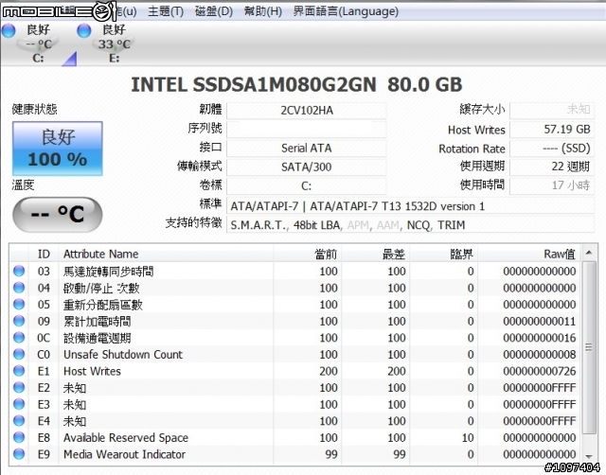Click the blue status dot for attribute 05
Viewport: 606px width, 475px height.
click(x=19, y=305)
